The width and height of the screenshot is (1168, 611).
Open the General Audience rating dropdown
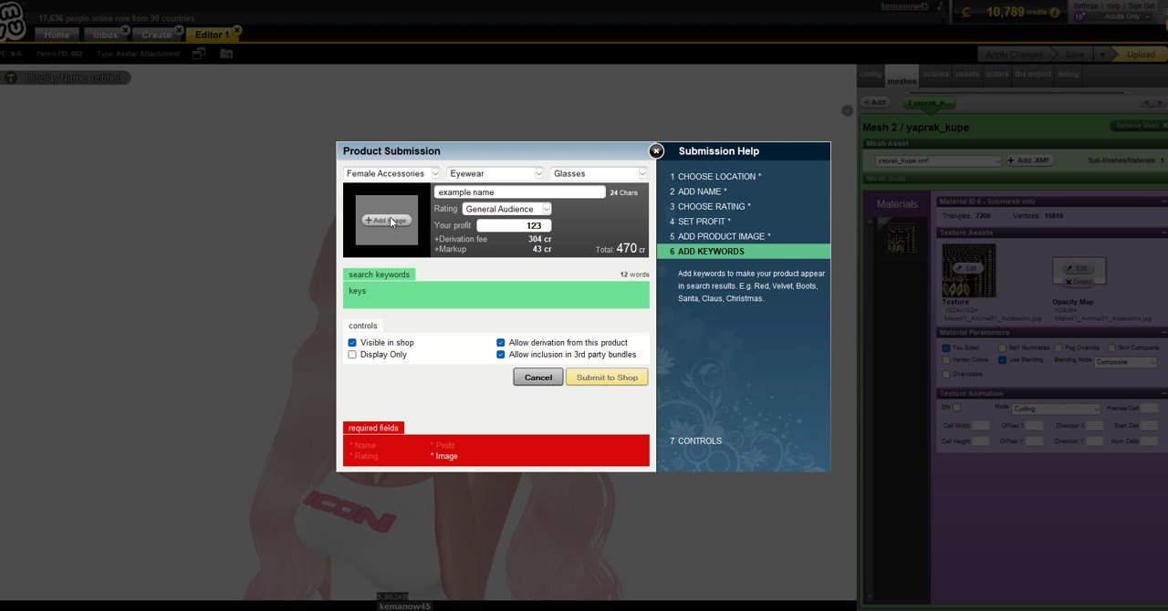coord(506,209)
